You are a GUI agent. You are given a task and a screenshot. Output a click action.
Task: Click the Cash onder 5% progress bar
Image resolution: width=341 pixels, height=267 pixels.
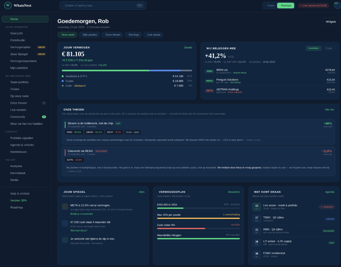tap(198, 228)
